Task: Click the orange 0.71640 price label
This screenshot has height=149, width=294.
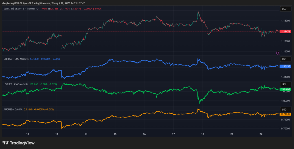Action: 285,114
